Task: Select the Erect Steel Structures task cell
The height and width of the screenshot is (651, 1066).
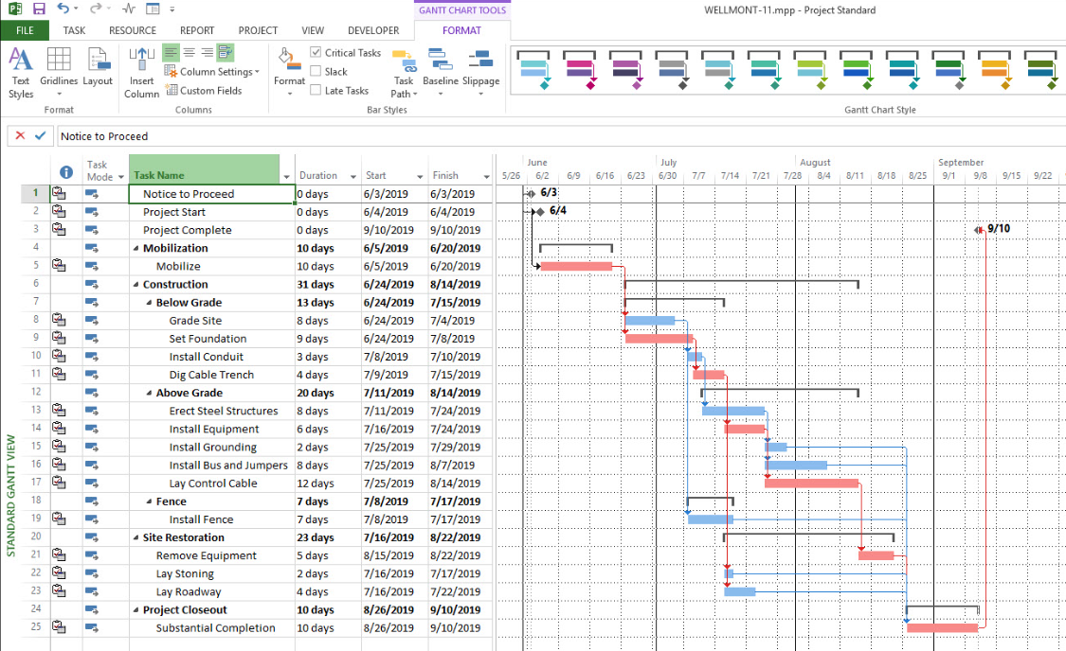Action: click(212, 411)
